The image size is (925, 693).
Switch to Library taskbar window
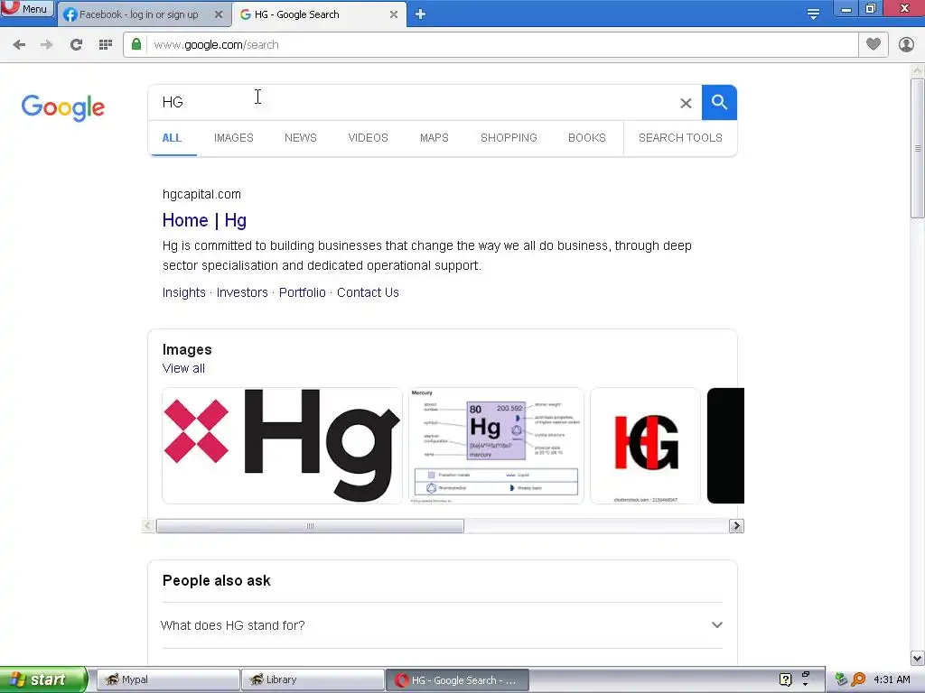coord(312,679)
